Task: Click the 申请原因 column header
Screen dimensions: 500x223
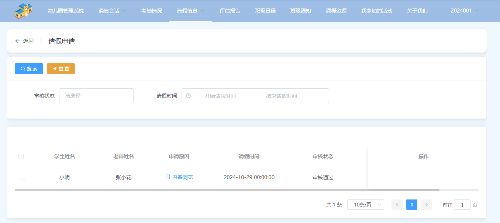Action: (x=179, y=156)
